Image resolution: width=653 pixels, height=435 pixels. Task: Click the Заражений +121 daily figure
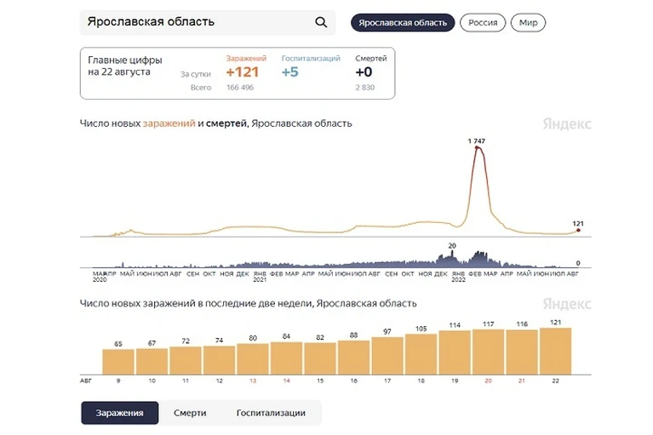tap(243, 72)
